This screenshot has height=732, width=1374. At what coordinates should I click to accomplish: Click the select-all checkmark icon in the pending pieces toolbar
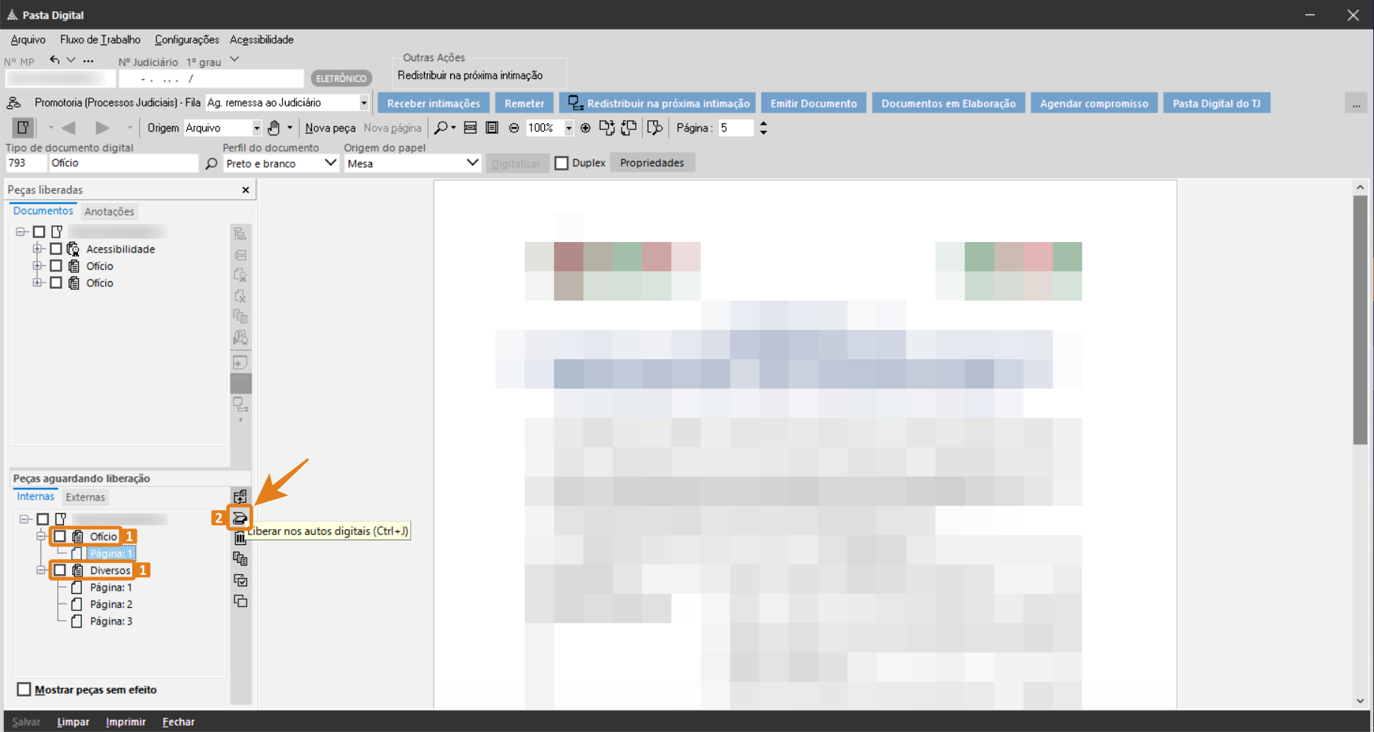coord(240,580)
